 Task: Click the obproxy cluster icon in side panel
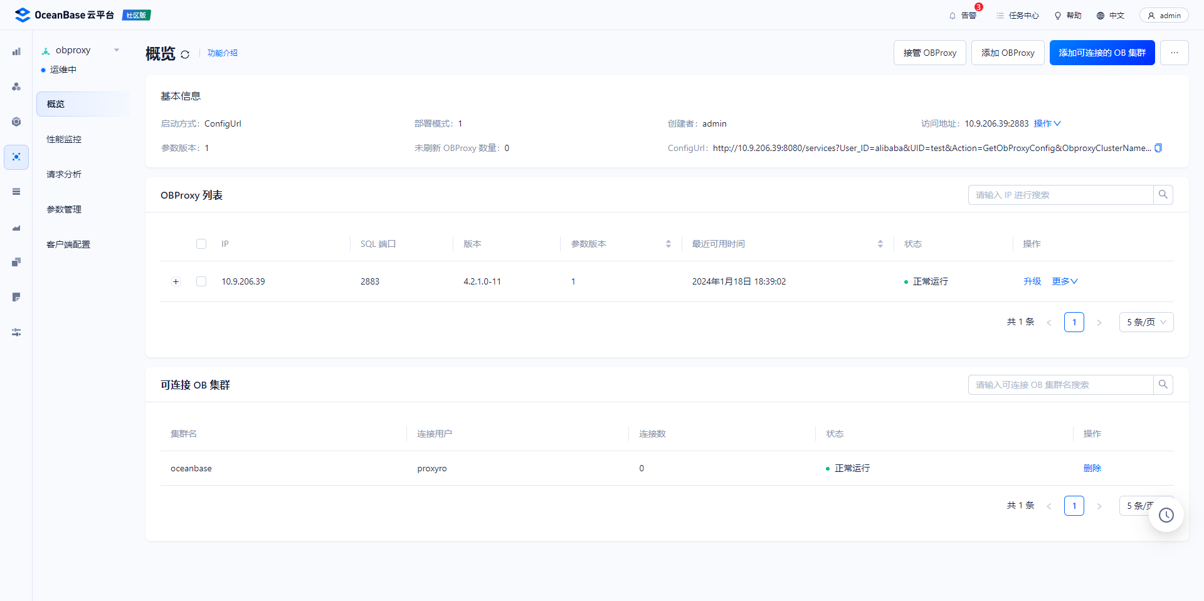click(x=46, y=51)
